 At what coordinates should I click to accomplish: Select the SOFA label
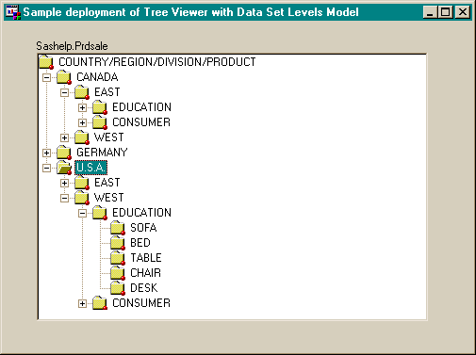click(143, 228)
